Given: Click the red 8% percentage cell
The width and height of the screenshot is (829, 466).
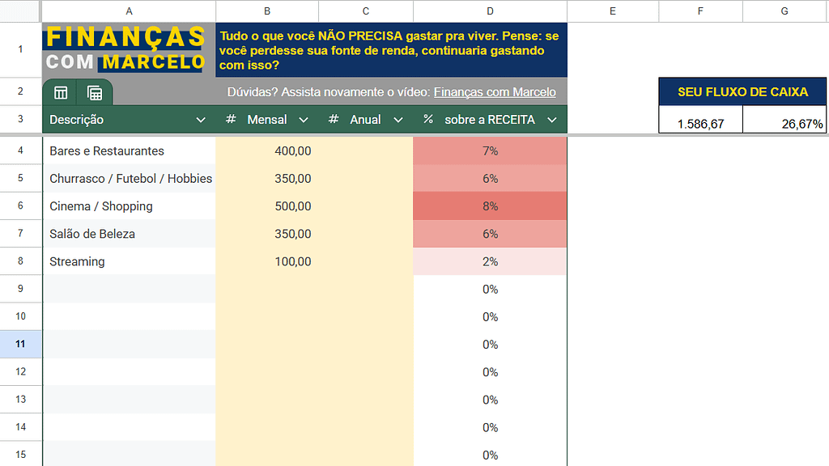Looking at the screenshot, I should [490, 206].
